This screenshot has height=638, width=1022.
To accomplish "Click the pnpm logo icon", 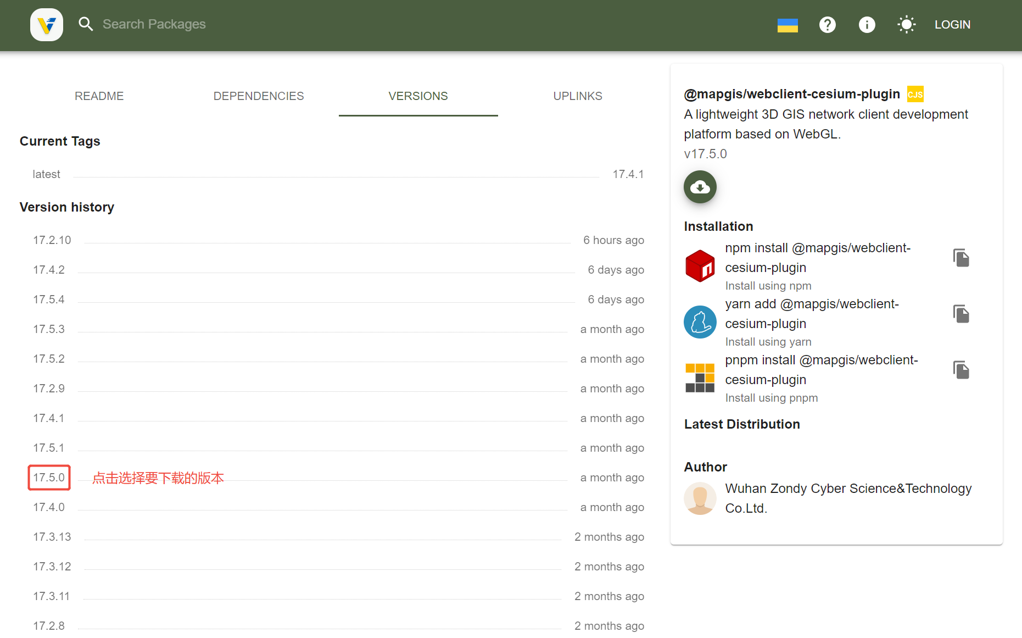I will 700,378.
